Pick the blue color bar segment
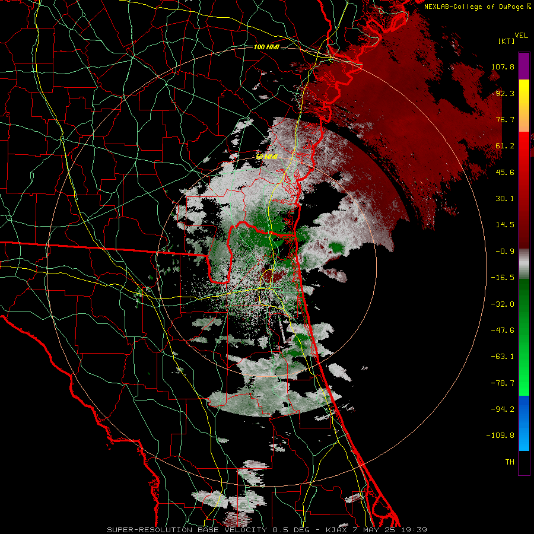The width and height of the screenshot is (534, 534). click(524, 423)
